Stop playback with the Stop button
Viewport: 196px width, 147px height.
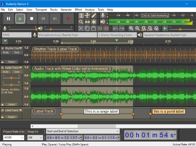pyautogui.click(x=32, y=19)
